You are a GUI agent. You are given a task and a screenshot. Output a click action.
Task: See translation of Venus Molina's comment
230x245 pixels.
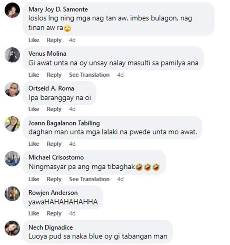tap(89, 75)
